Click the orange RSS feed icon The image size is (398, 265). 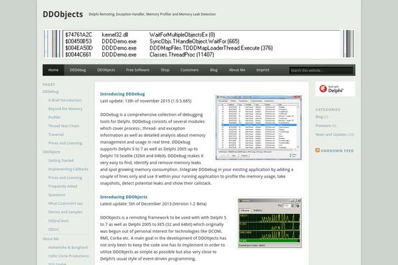point(317,150)
